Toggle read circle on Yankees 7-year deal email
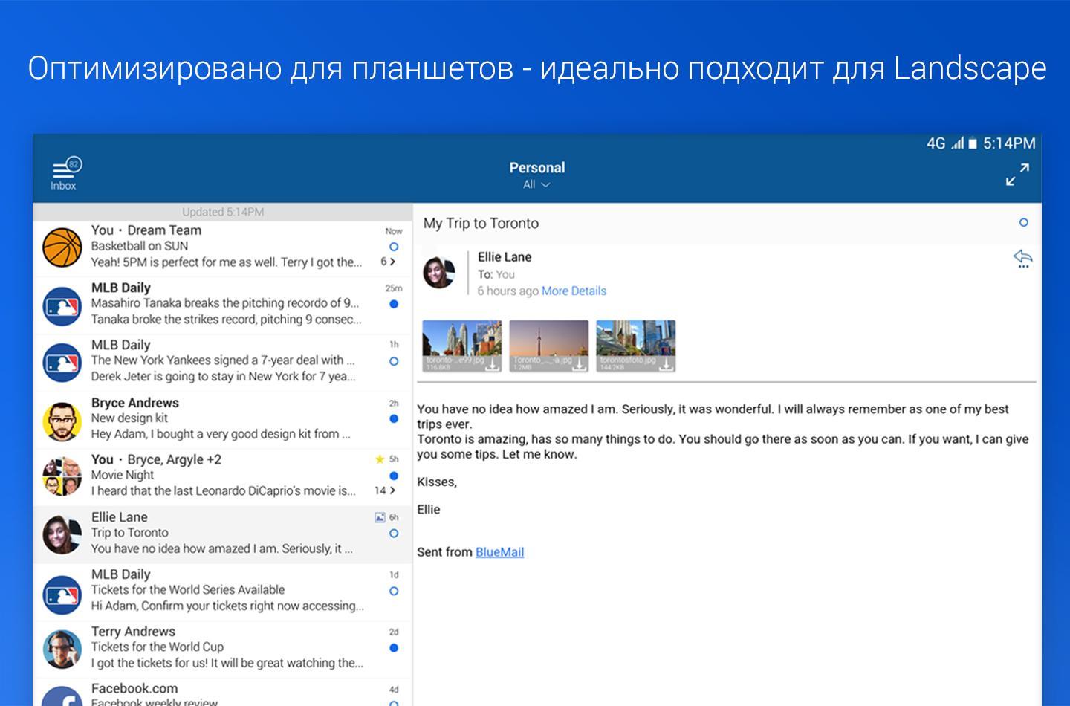Screen dimensions: 1070x706 click(394, 361)
